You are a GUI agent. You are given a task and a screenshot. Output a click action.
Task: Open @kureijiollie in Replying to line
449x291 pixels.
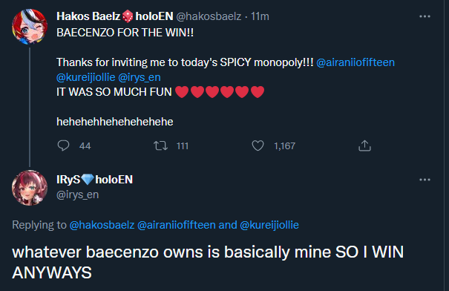click(269, 225)
